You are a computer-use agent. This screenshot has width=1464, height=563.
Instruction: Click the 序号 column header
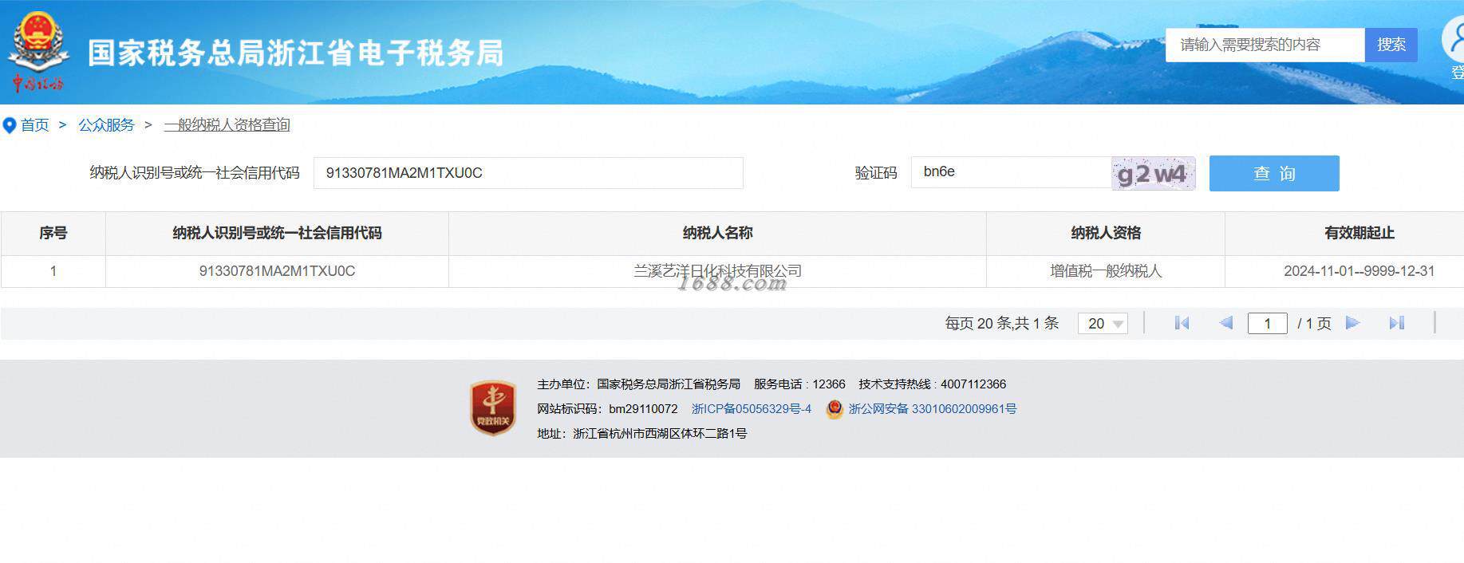53,233
